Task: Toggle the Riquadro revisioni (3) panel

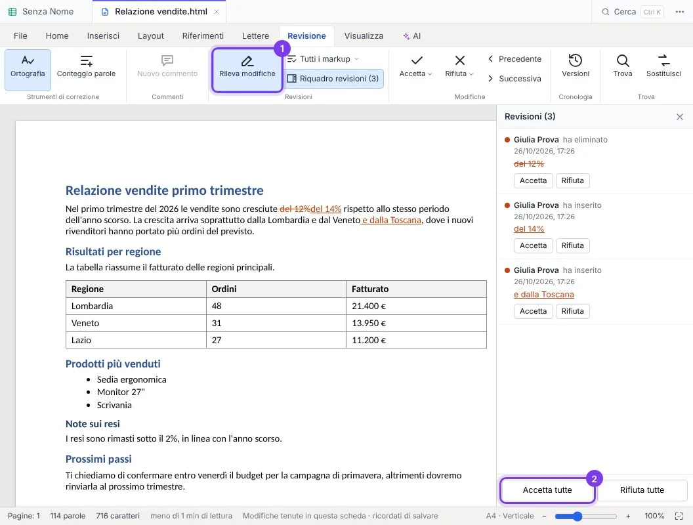Action: point(333,79)
